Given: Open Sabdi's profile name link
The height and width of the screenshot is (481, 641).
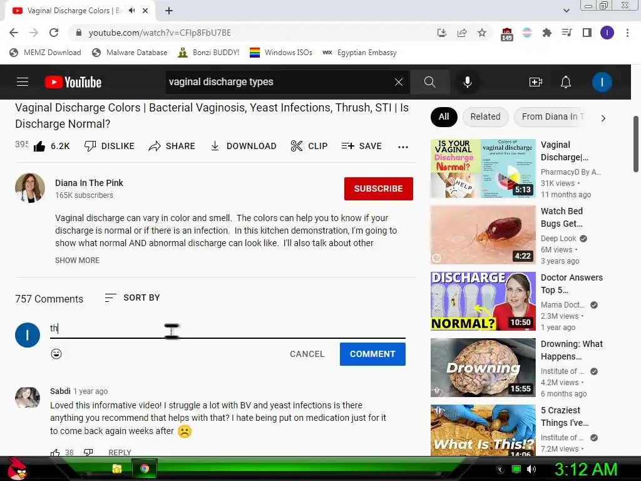Looking at the screenshot, I should tap(60, 391).
